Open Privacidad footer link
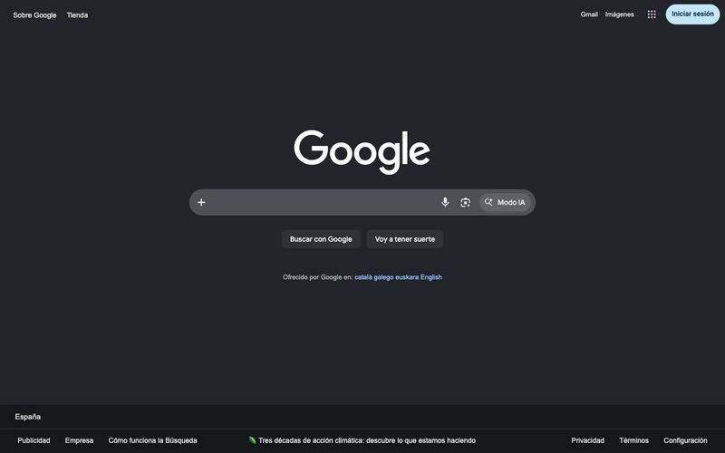 [587, 440]
